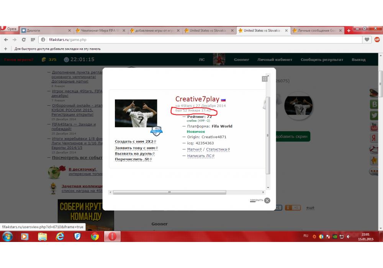Click the popup horizontal scrollbar thumb
The height and width of the screenshot is (268, 383).
point(169,192)
